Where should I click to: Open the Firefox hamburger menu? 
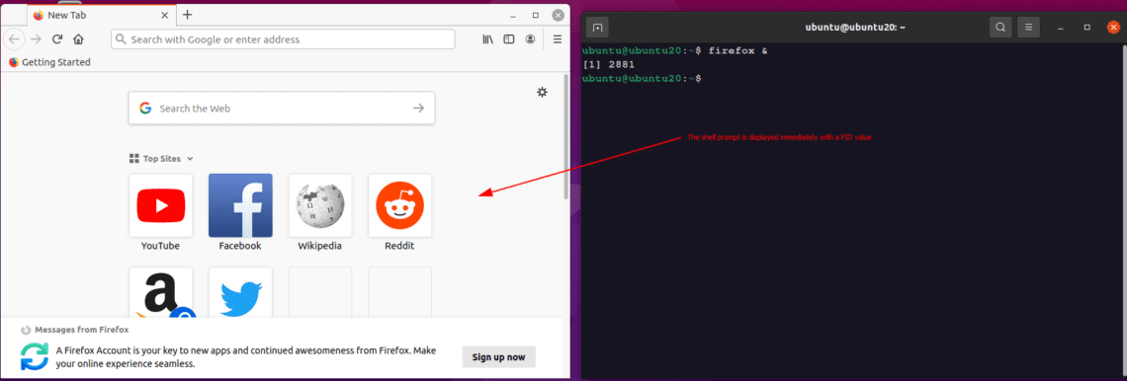pos(557,39)
